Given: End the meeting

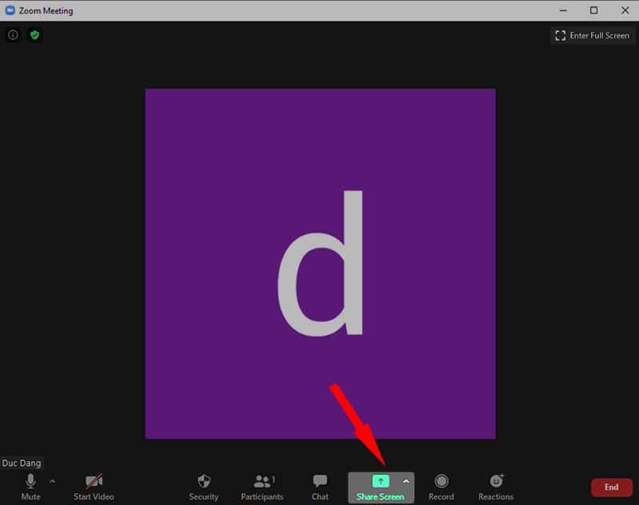Looking at the screenshot, I should click(x=611, y=487).
